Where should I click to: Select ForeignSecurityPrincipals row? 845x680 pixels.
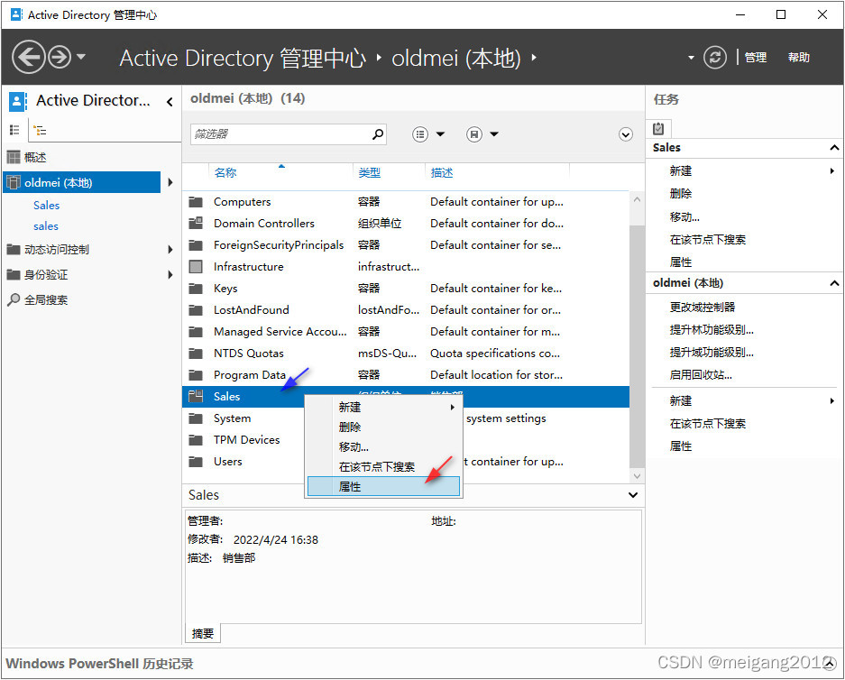tap(405, 244)
